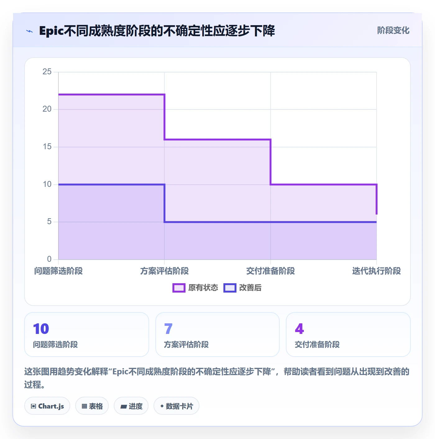Click the lightning icon beside the title

pos(30,31)
